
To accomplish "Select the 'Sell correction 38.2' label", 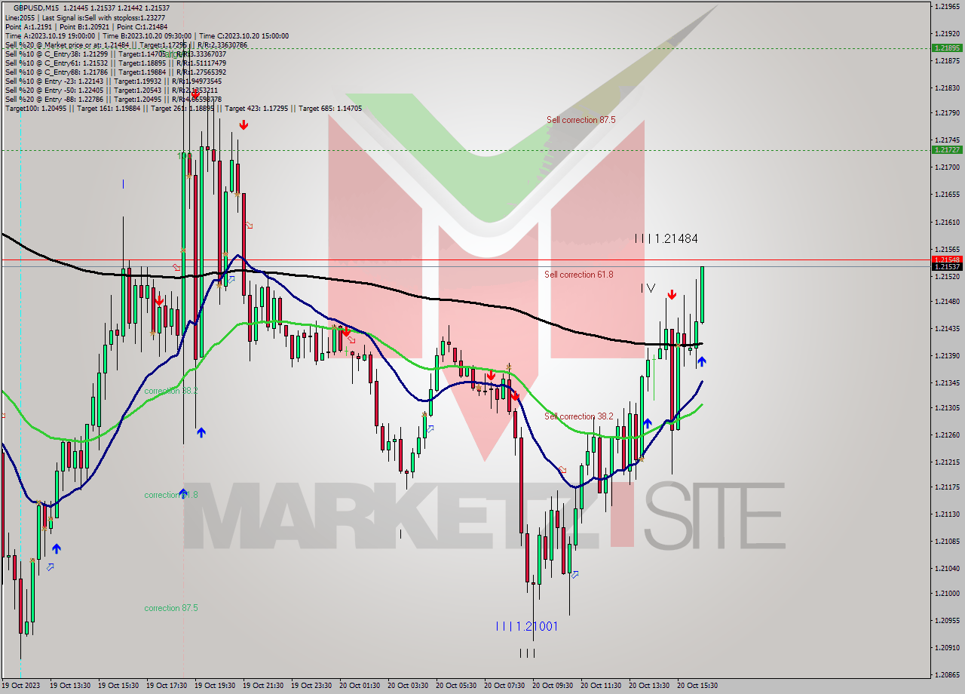I will pyautogui.click(x=579, y=416).
